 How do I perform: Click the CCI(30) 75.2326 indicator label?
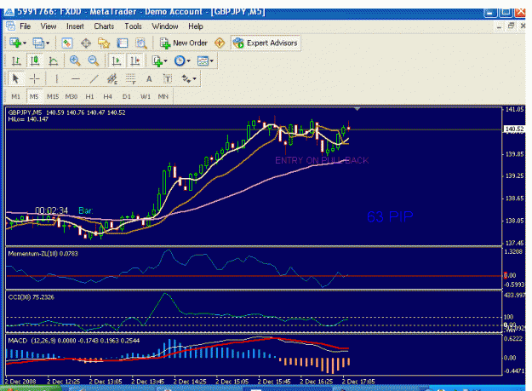coord(31,297)
